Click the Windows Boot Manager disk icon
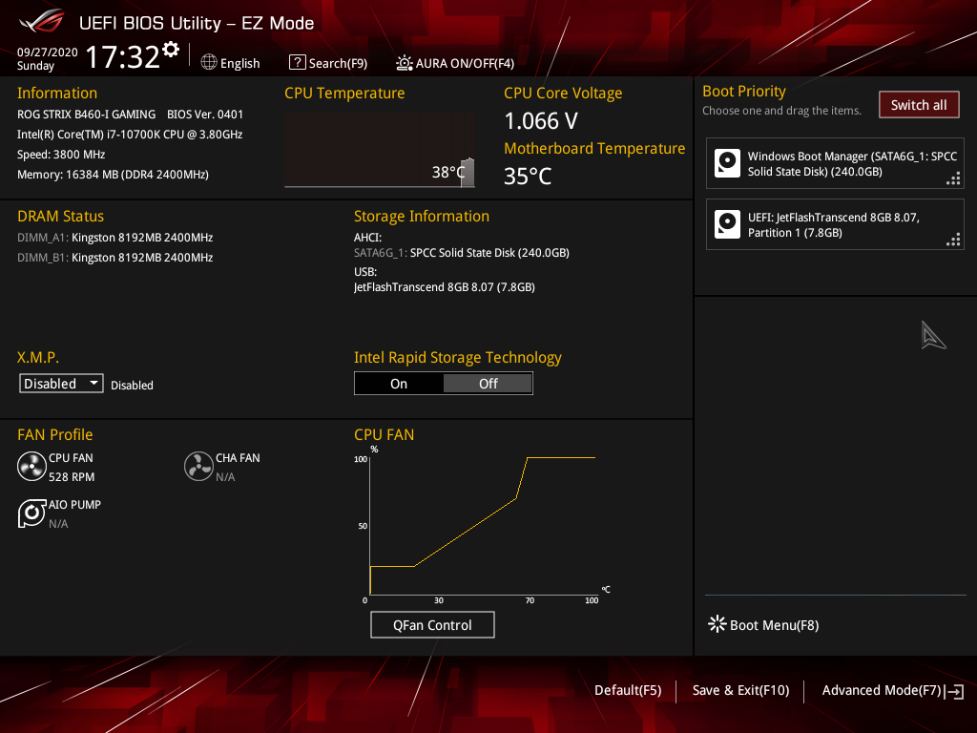The height and width of the screenshot is (733, 977). tap(727, 163)
